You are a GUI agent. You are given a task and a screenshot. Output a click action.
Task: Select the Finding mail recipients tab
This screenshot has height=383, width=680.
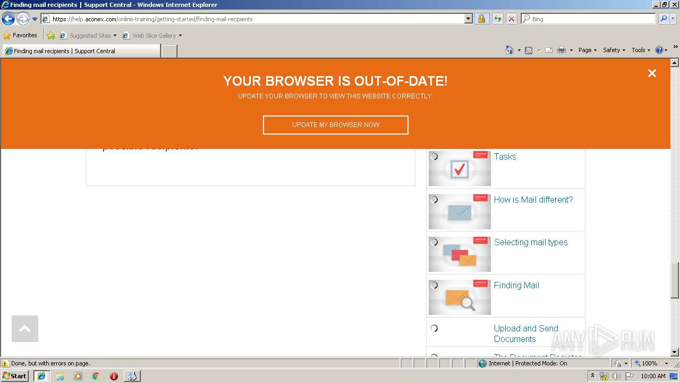(81, 51)
